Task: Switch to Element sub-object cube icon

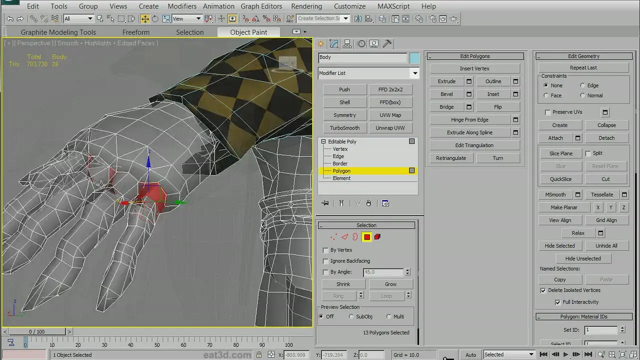Action: pyautogui.click(x=377, y=237)
